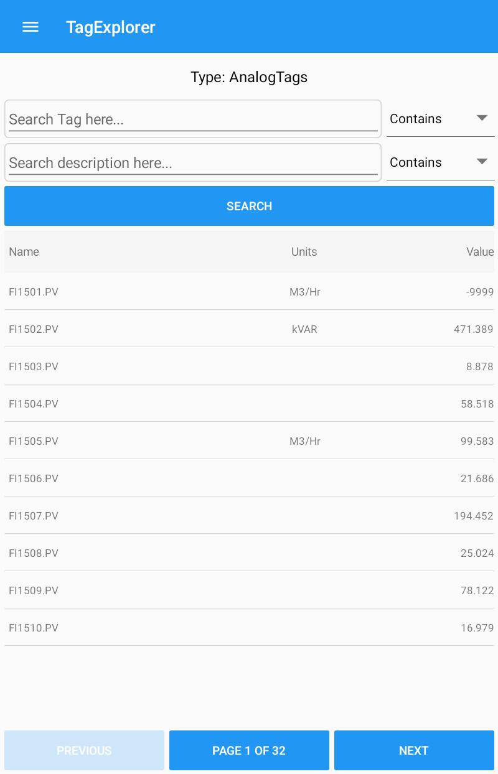Click the 471.389 value cell

pyautogui.click(x=474, y=329)
